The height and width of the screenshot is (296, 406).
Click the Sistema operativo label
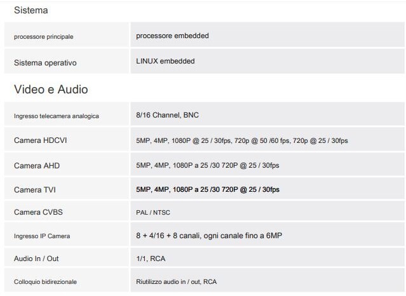[45, 63]
